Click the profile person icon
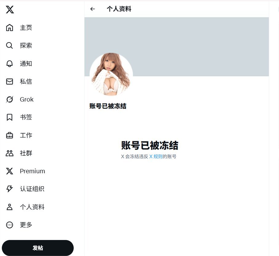 coord(10,207)
